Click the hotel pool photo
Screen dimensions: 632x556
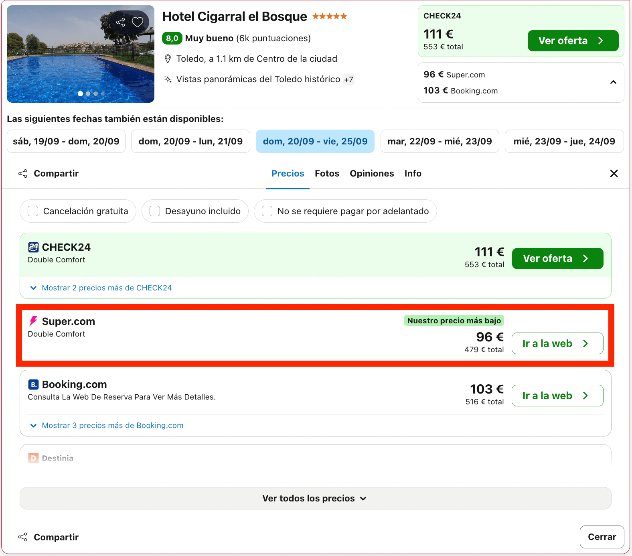point(81,54)
